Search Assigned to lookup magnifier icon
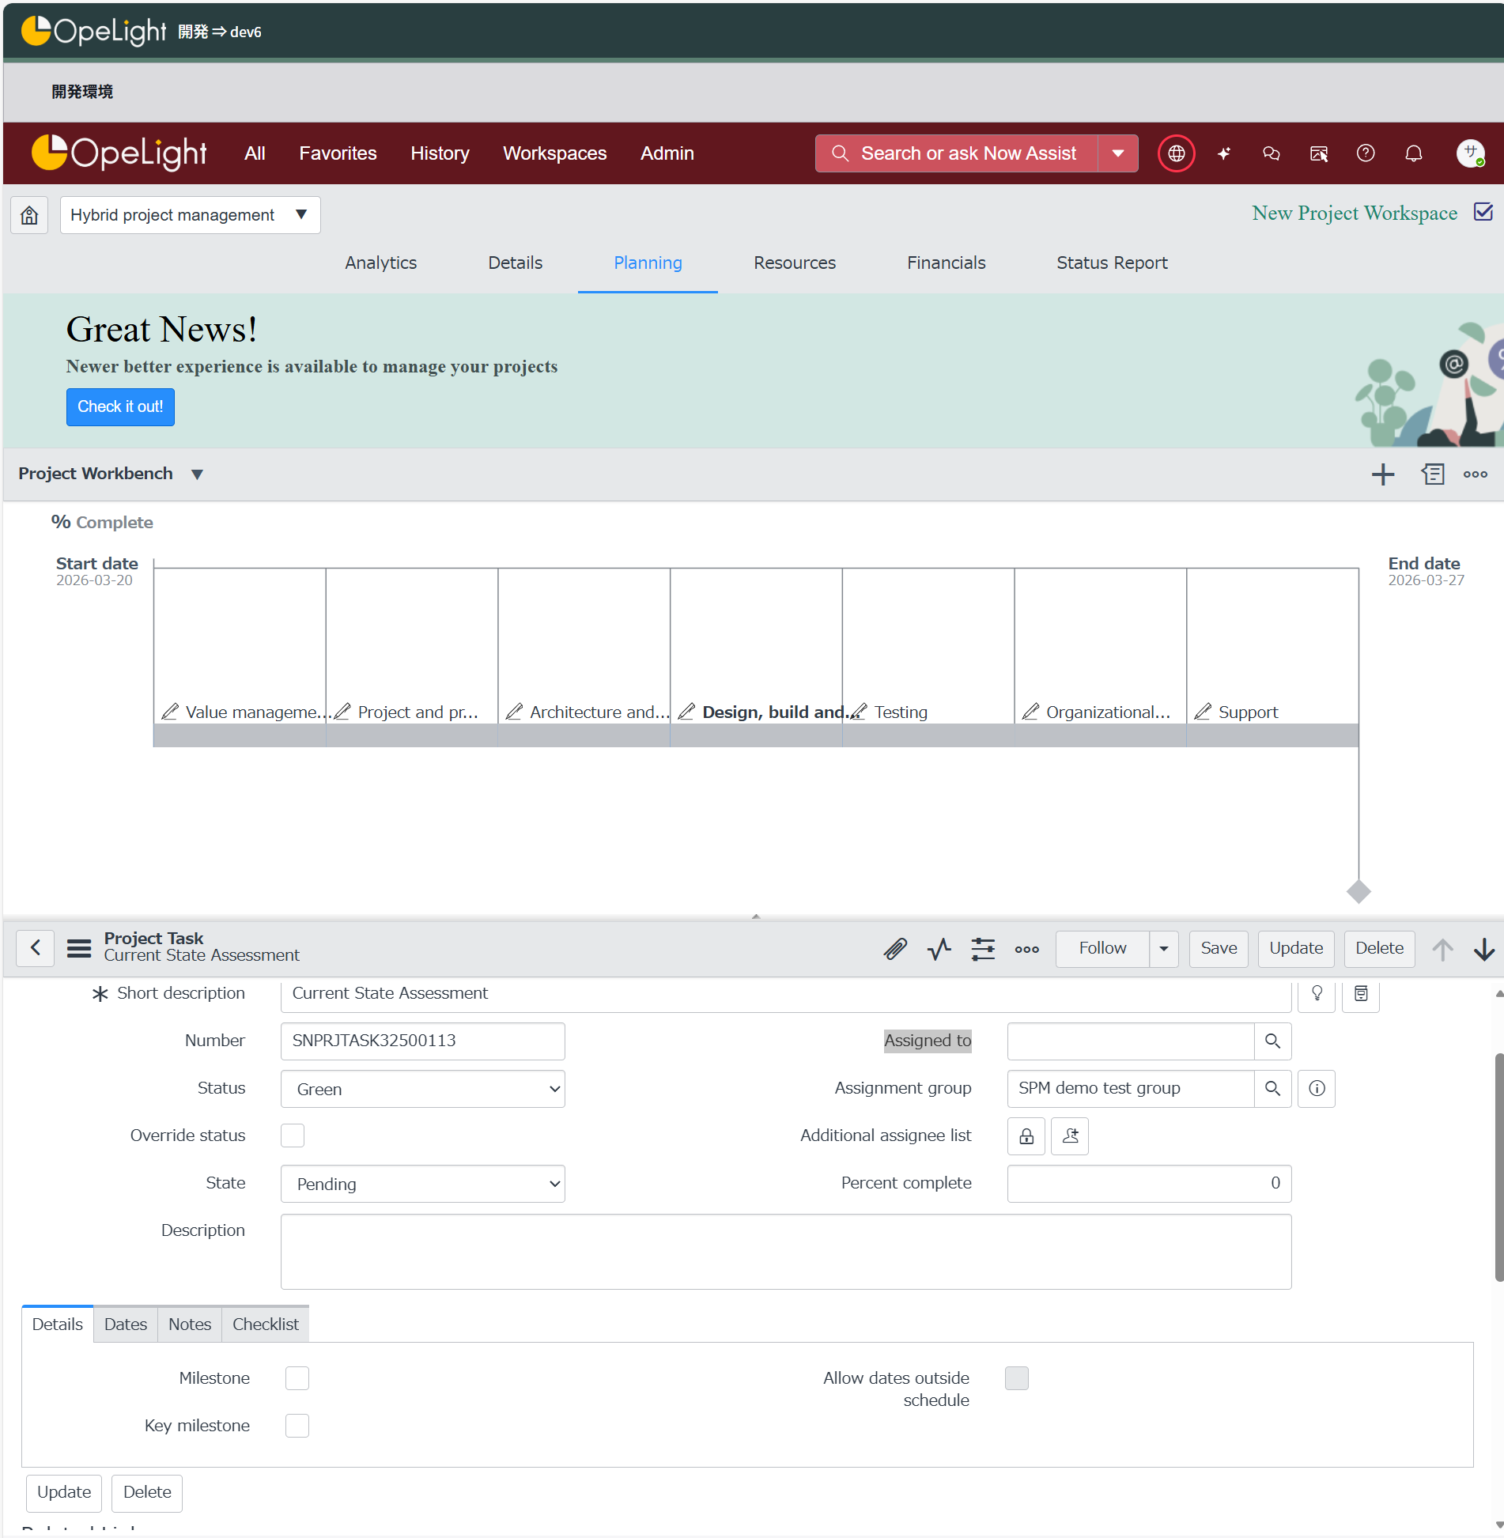 pyautogui.click(x=1272, y=1041)
